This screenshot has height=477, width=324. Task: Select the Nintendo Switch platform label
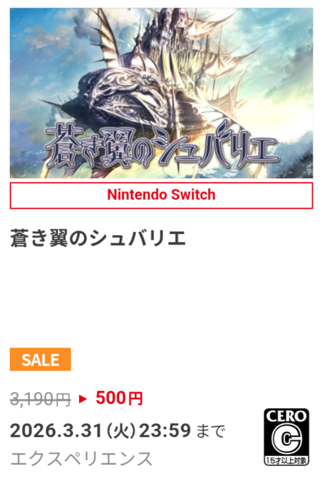coord(161,195)
